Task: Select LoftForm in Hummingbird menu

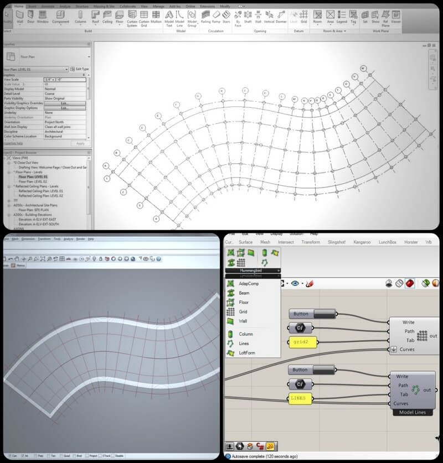Action: 247,352
